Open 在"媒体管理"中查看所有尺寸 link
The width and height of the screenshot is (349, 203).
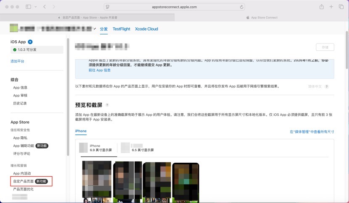[x=312, y=132]
